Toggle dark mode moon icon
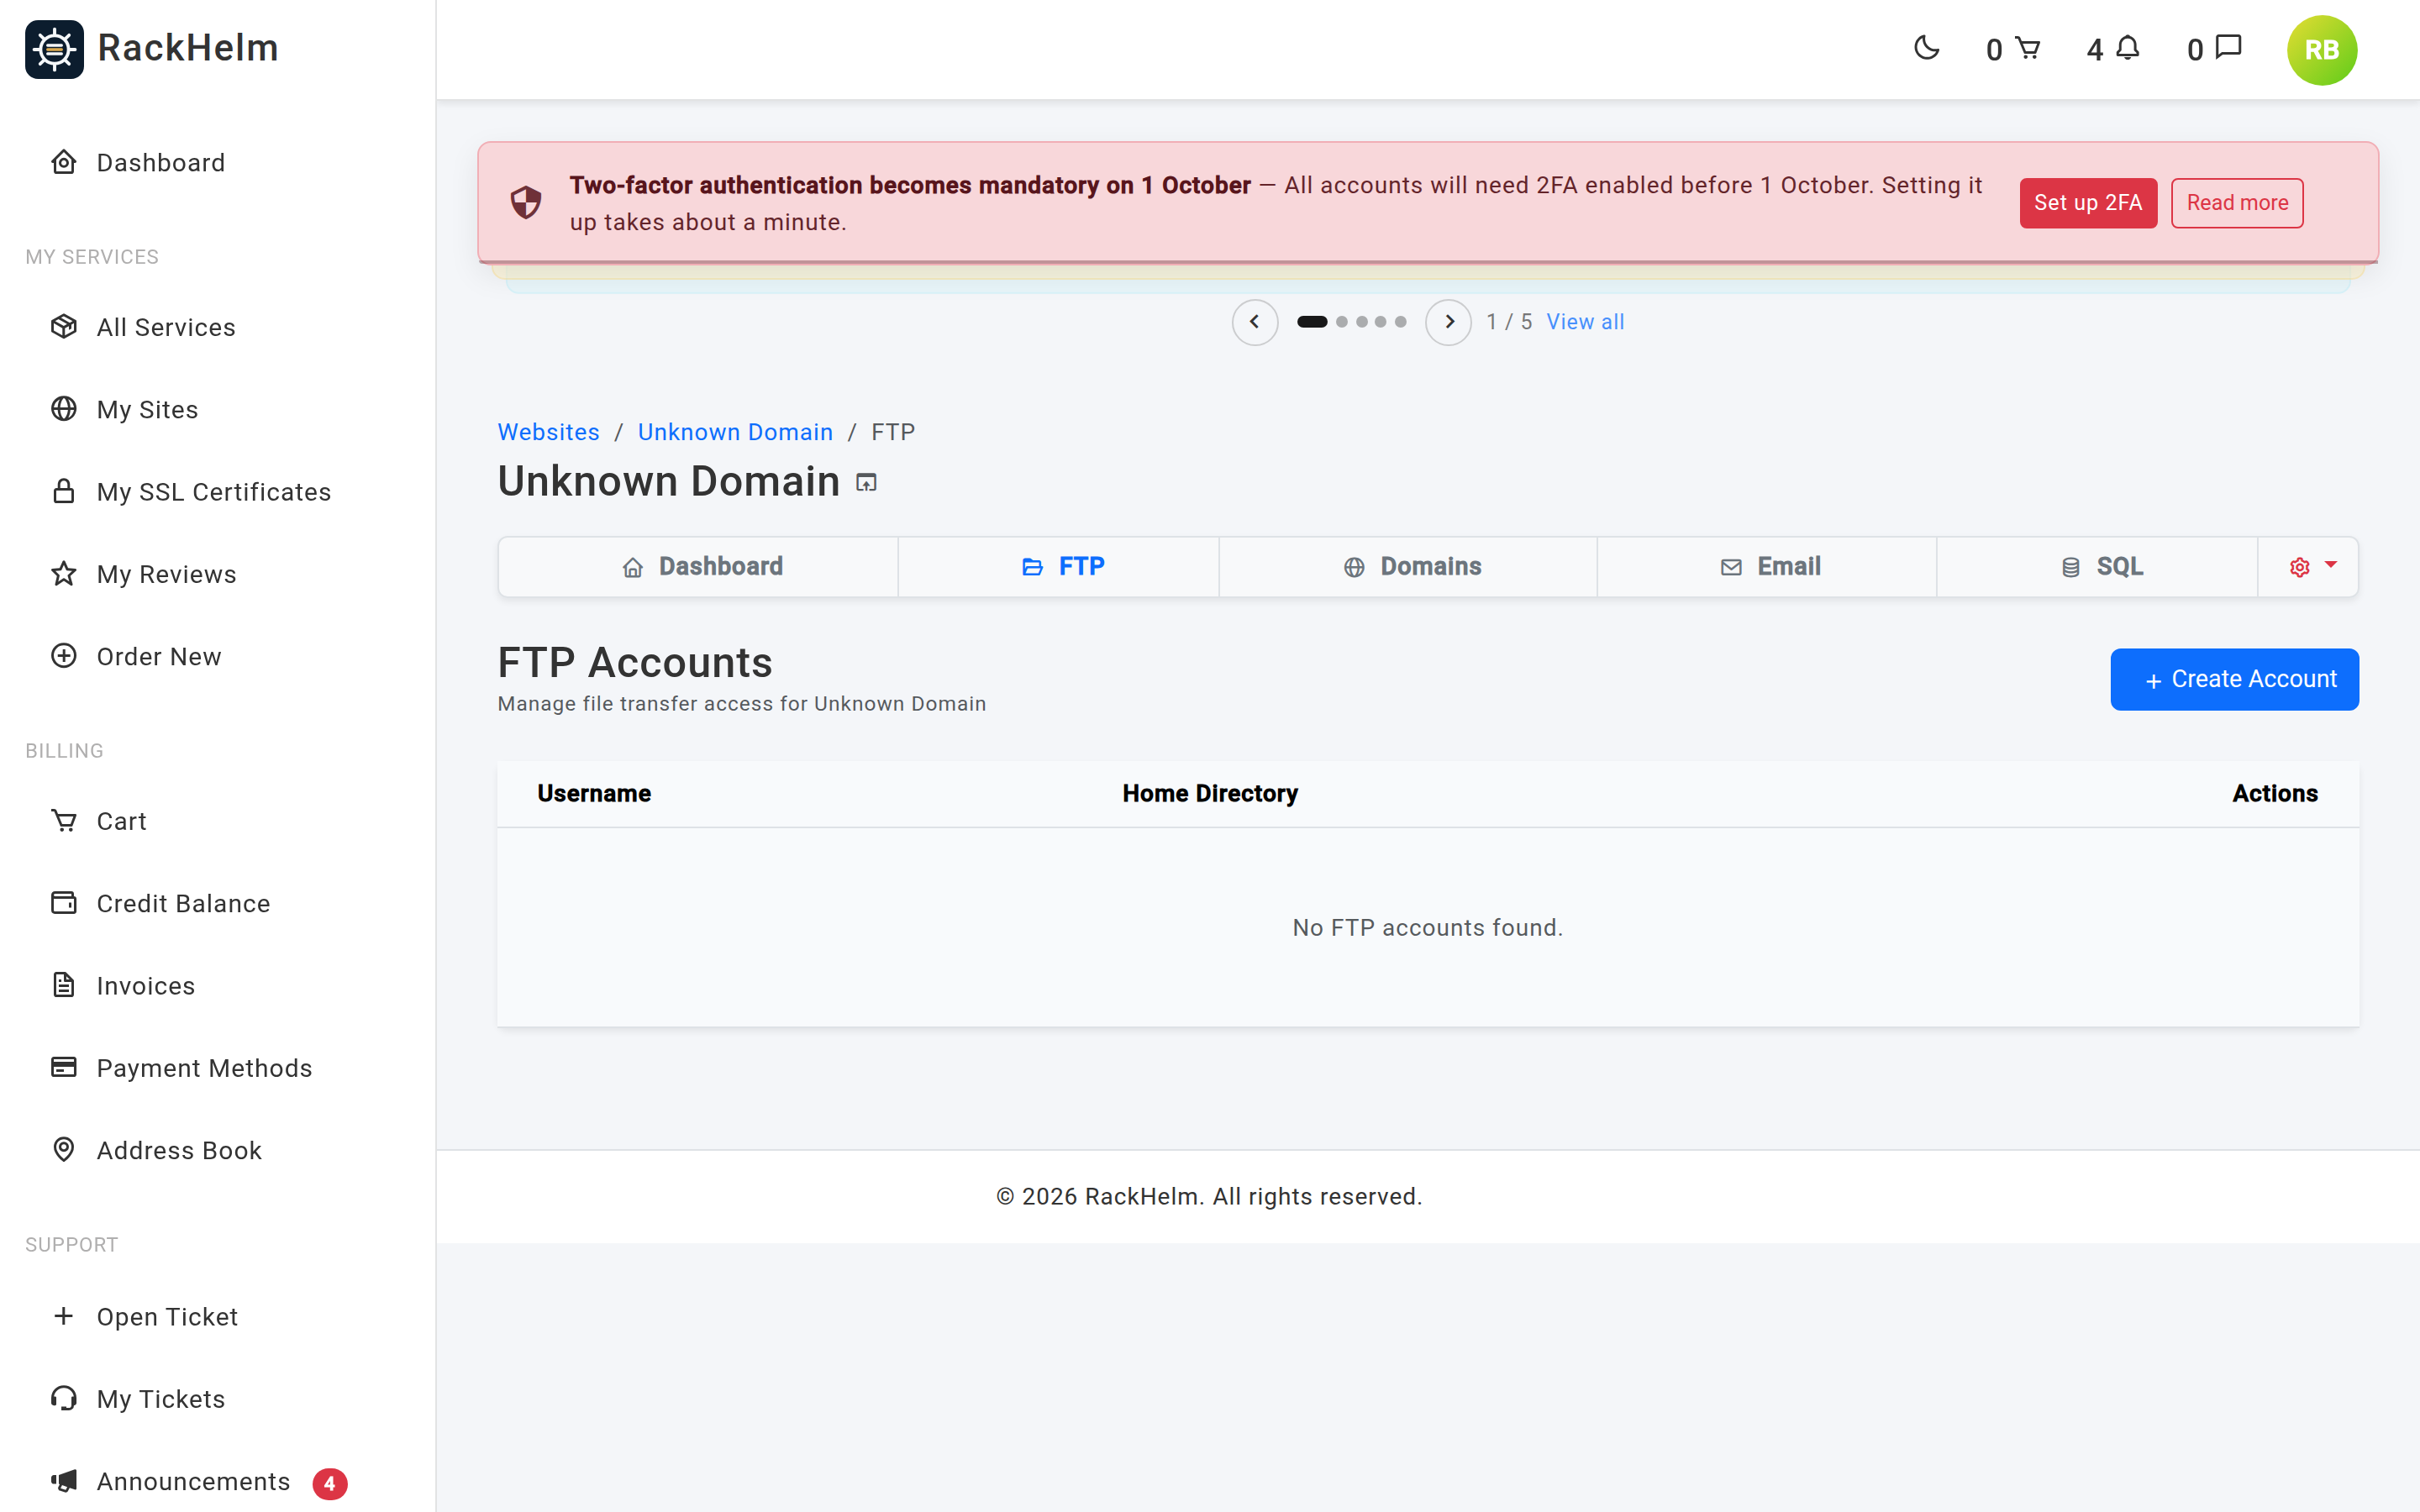 pyautogui.click(x=1926, y=48)
